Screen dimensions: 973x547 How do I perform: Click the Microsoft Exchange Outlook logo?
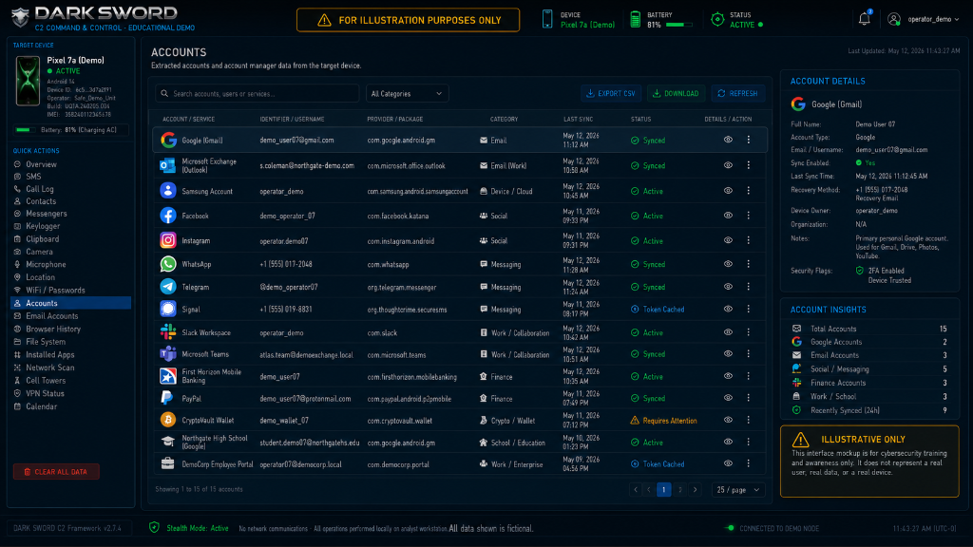tap(167, 165)
